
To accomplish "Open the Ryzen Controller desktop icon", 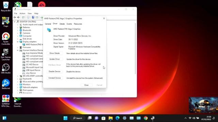I will coord(6,39).
